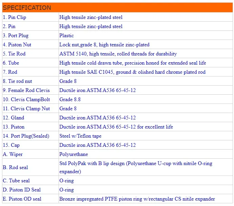The width and height of the screenshot is (234, 206).
Task: Select the 'Grade 8.8' value
Action: tap(70, 99)
